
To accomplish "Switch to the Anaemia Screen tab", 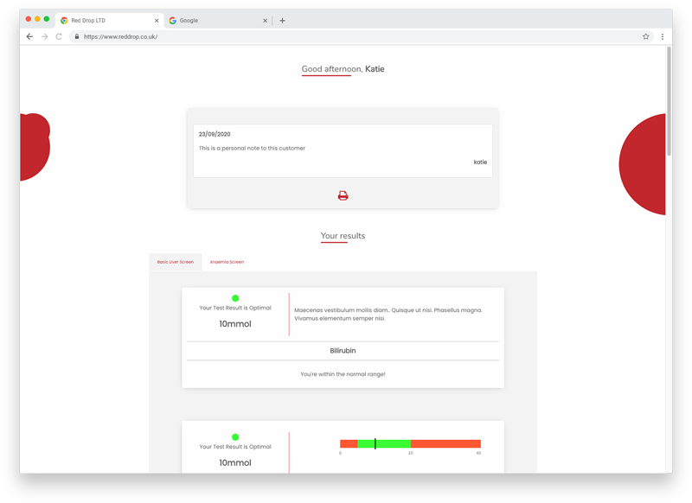I will pos(227,262).
